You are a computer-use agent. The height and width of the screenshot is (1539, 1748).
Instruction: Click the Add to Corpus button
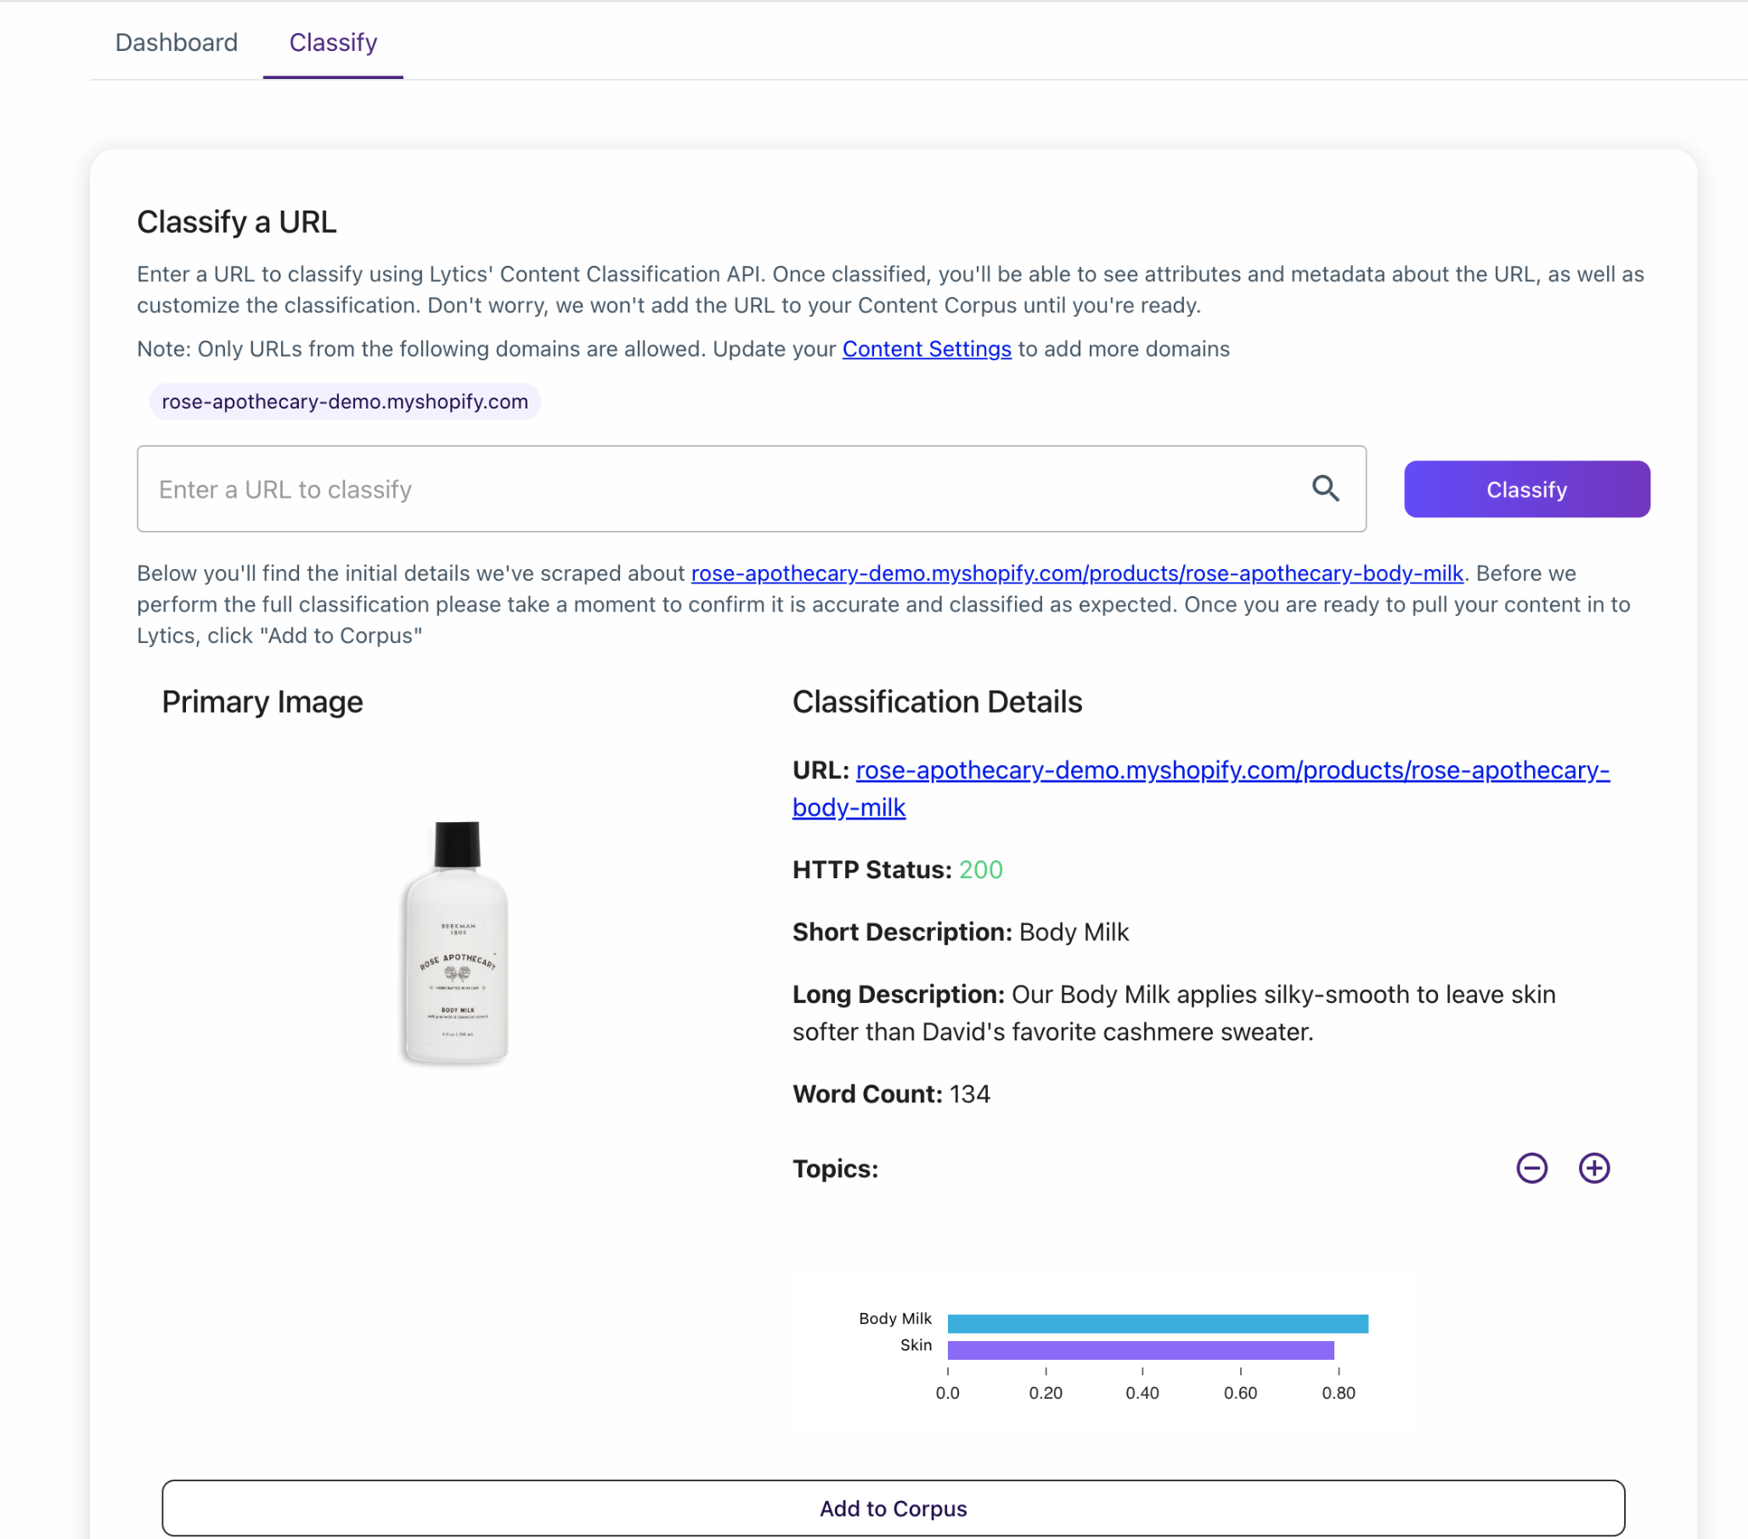click(893, 1508)
